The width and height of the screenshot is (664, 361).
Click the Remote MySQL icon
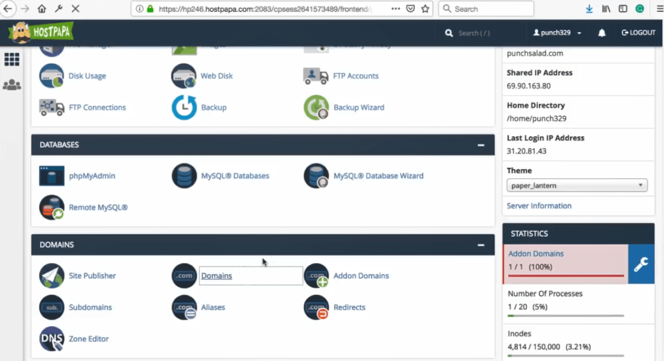pos(51,207)
